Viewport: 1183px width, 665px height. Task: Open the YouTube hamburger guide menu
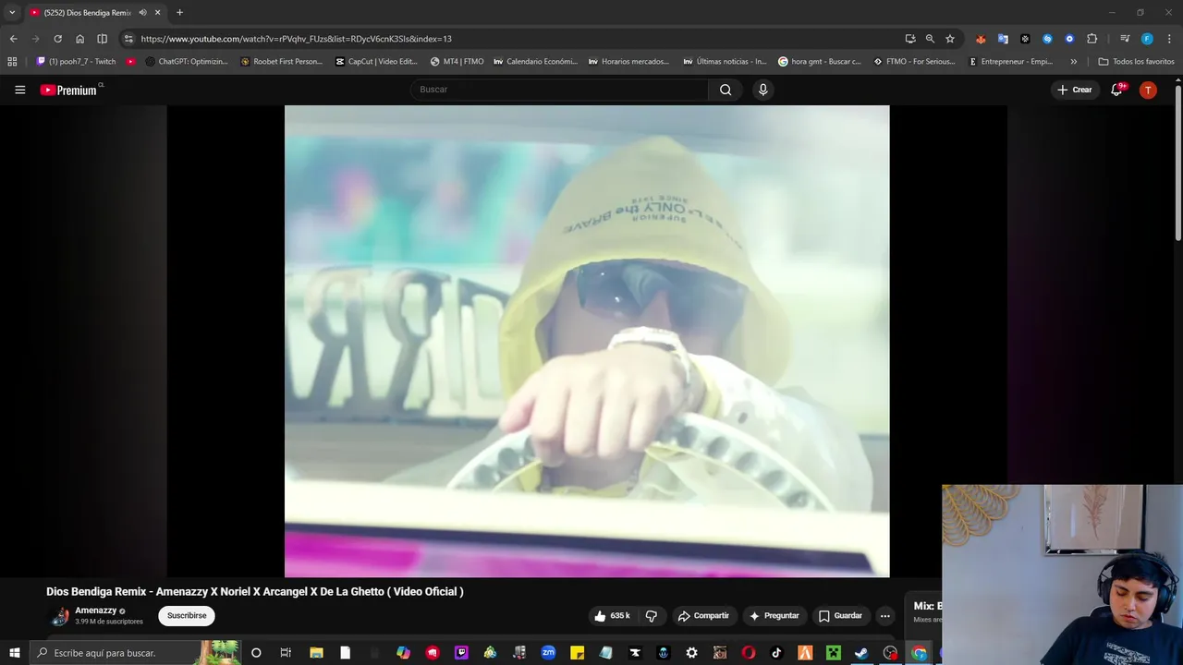click(19, 90)
